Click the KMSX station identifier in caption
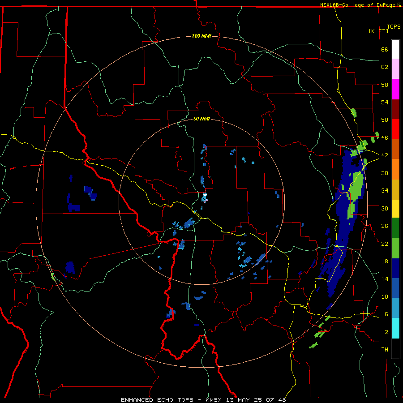This screenshot has width=403, height=403. (214, 400)
